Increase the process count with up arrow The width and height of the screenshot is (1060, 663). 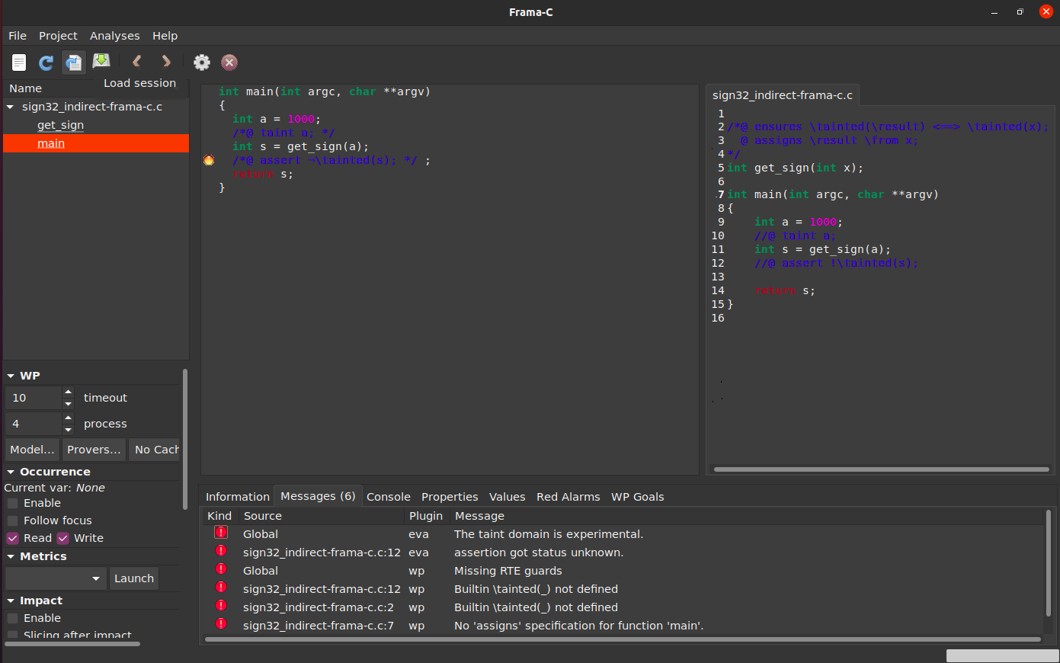[x=69, y=418]
